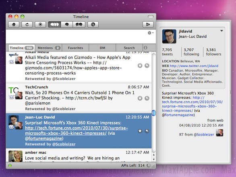Open the Search tab

(129, 48)
